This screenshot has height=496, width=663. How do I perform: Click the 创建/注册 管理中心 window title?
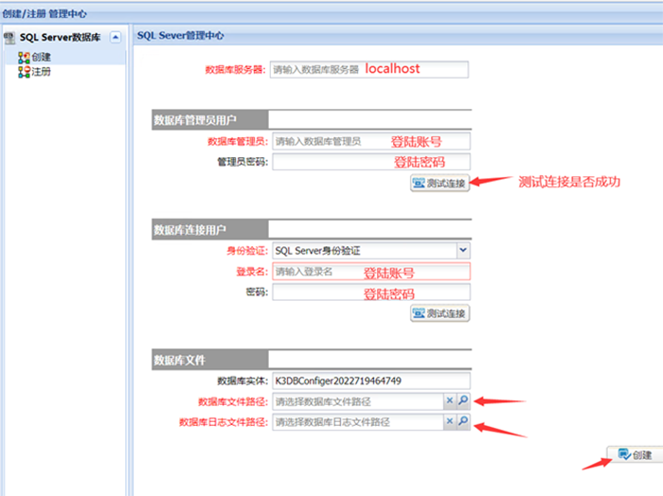pyautogui.click(x=45, y=14)
